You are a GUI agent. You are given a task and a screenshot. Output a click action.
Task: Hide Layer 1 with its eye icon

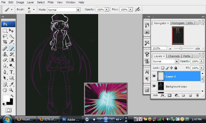[154, 76]
